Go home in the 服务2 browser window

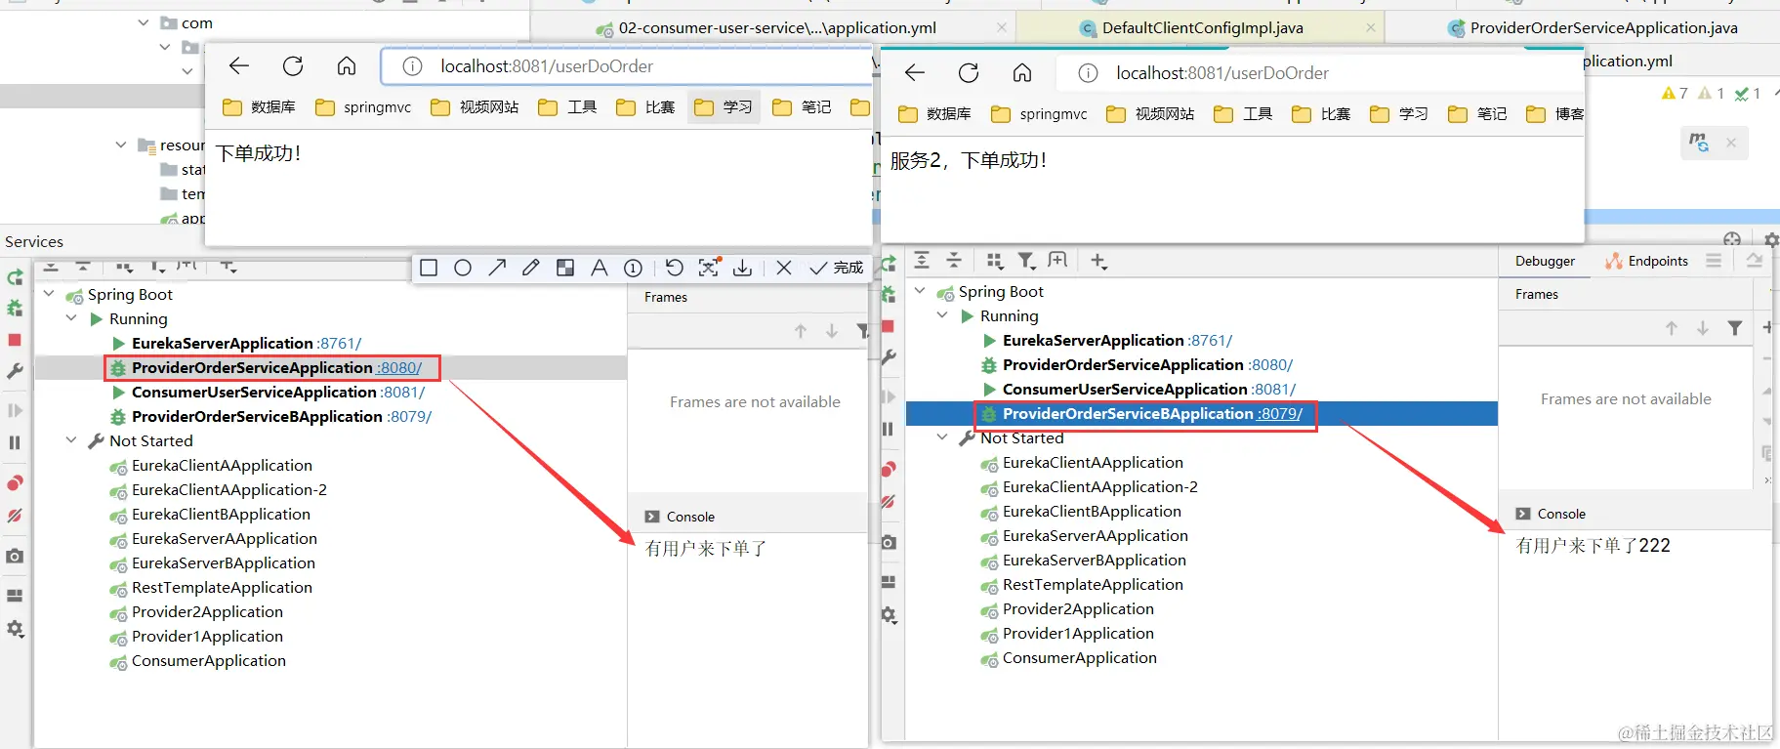(1022, 73)
